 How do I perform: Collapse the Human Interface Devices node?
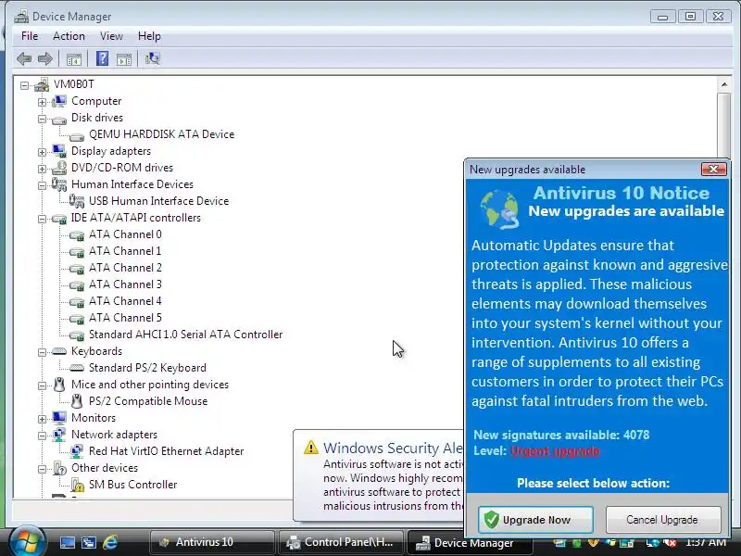point(42,185)
